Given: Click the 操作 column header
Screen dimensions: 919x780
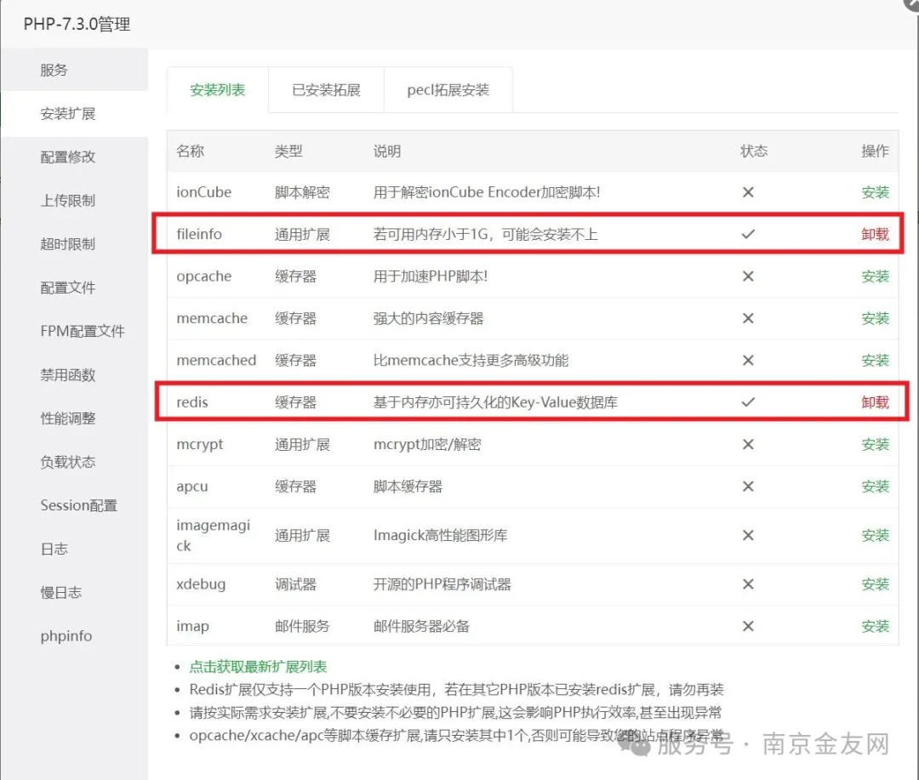Looking at the screenshot, I should [x=875, y=151].
